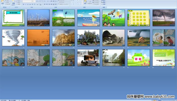Select the tornado lifting a house slide
This screenshot has height=101, width=177.
[139, 38]
